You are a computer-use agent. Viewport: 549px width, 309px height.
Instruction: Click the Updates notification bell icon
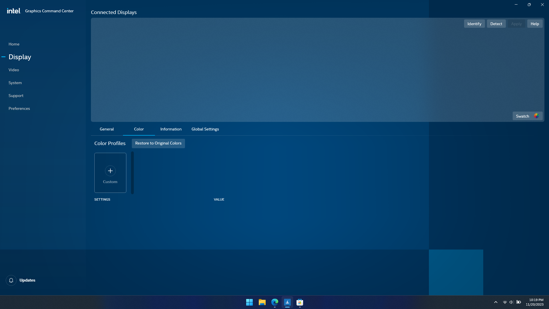[11, 280]
